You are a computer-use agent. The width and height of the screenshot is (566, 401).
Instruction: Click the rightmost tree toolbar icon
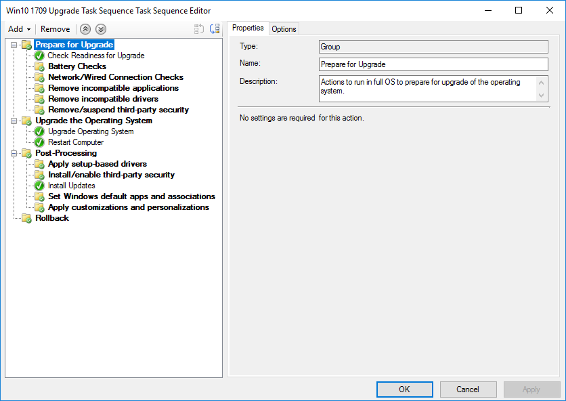(x=215, y=29)
